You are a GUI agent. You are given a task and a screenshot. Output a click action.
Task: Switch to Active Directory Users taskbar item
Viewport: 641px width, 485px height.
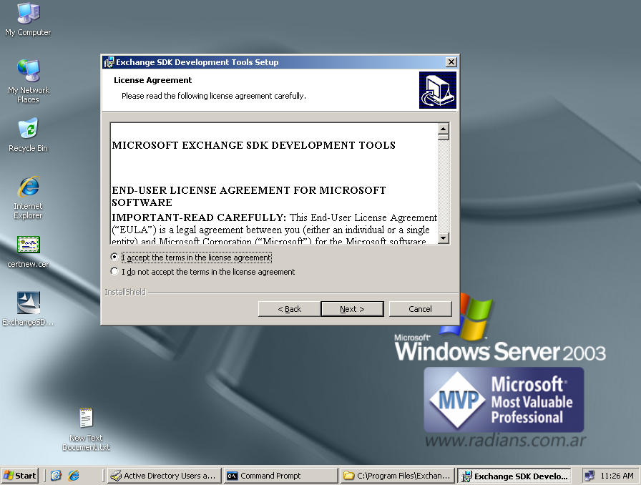tap(163, 476)
